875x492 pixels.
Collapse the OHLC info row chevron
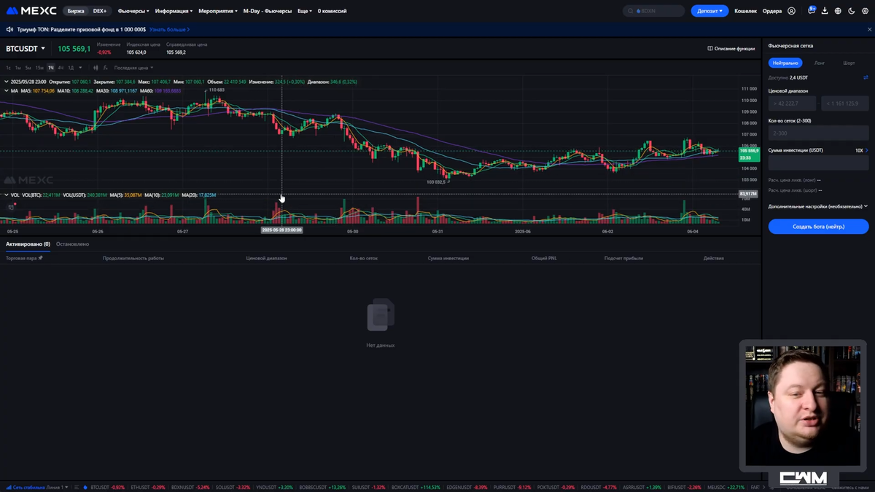[7, 82]
